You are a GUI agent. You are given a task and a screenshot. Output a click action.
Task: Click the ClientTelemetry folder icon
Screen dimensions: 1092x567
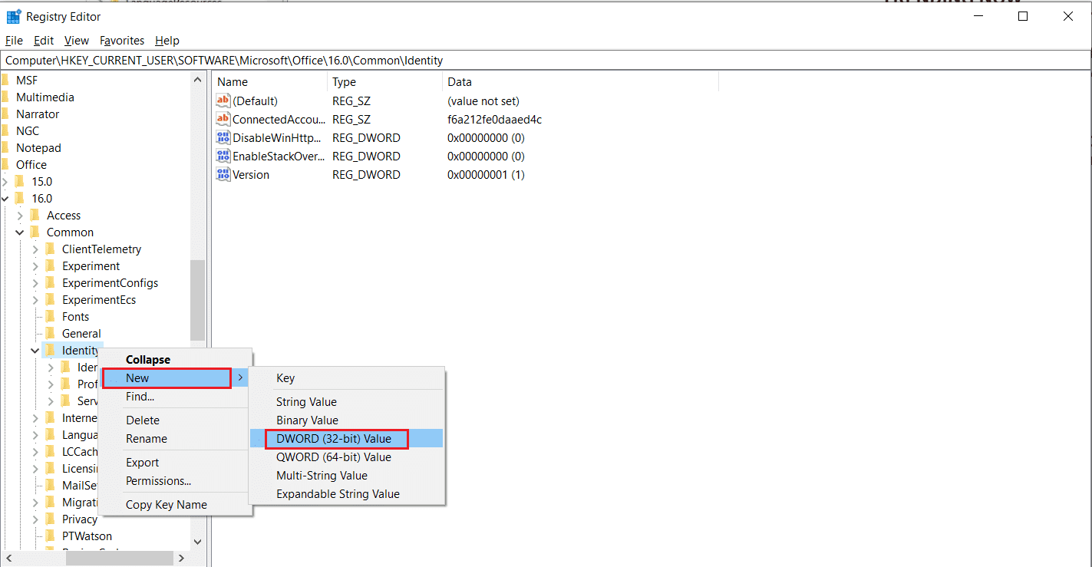pyautogui.click(x=51, y=249)
